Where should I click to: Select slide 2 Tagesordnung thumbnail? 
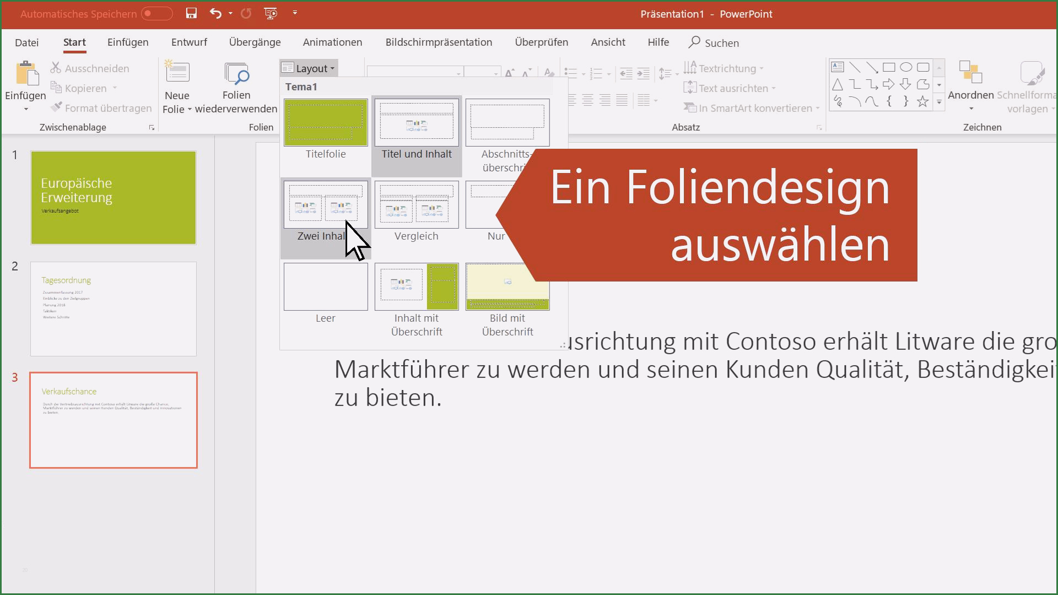[114, 309]
